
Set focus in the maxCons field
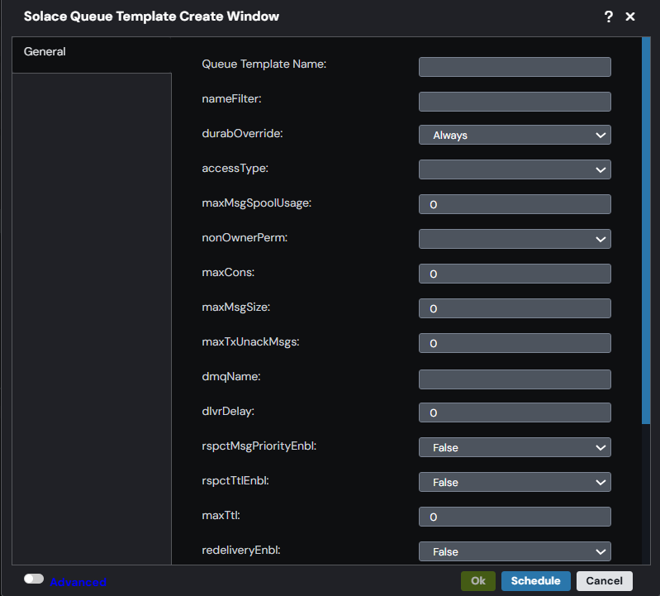[x=515, y=274]
